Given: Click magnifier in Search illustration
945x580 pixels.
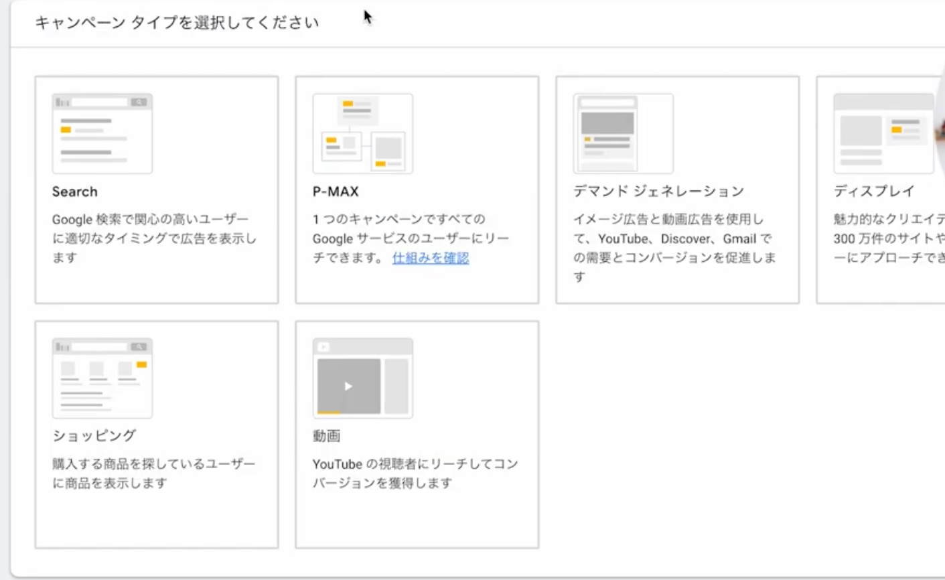Looking at the screenshot, I should click(x=139, y=102).
